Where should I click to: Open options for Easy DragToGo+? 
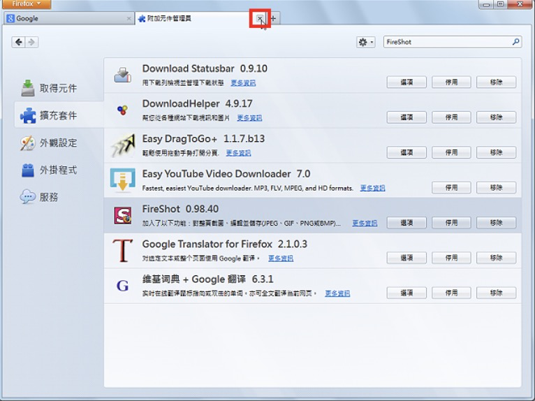pyautogui.click(x=406, y=152)
